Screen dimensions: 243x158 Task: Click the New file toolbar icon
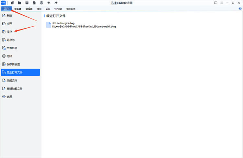[x=12, y=3]
